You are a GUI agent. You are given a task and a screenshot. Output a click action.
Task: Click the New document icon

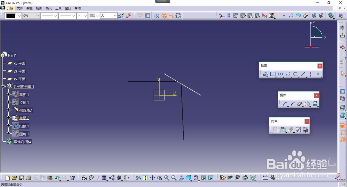(7, 178)
